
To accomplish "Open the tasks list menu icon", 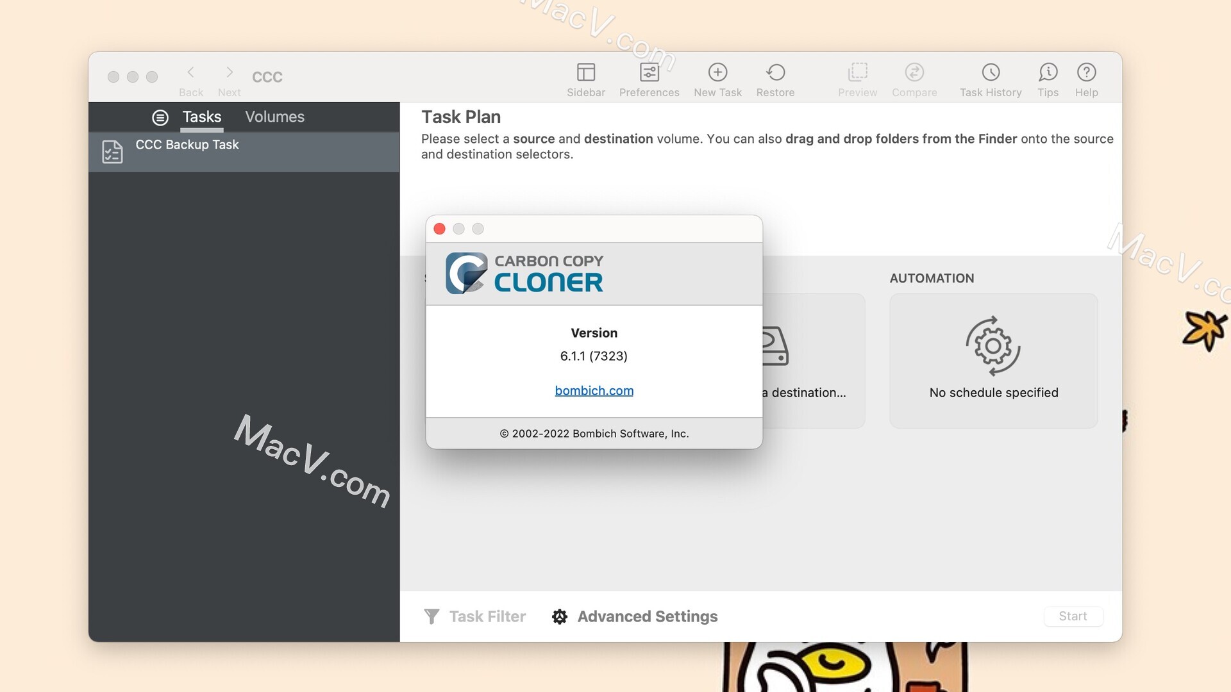I will point(160,117).
